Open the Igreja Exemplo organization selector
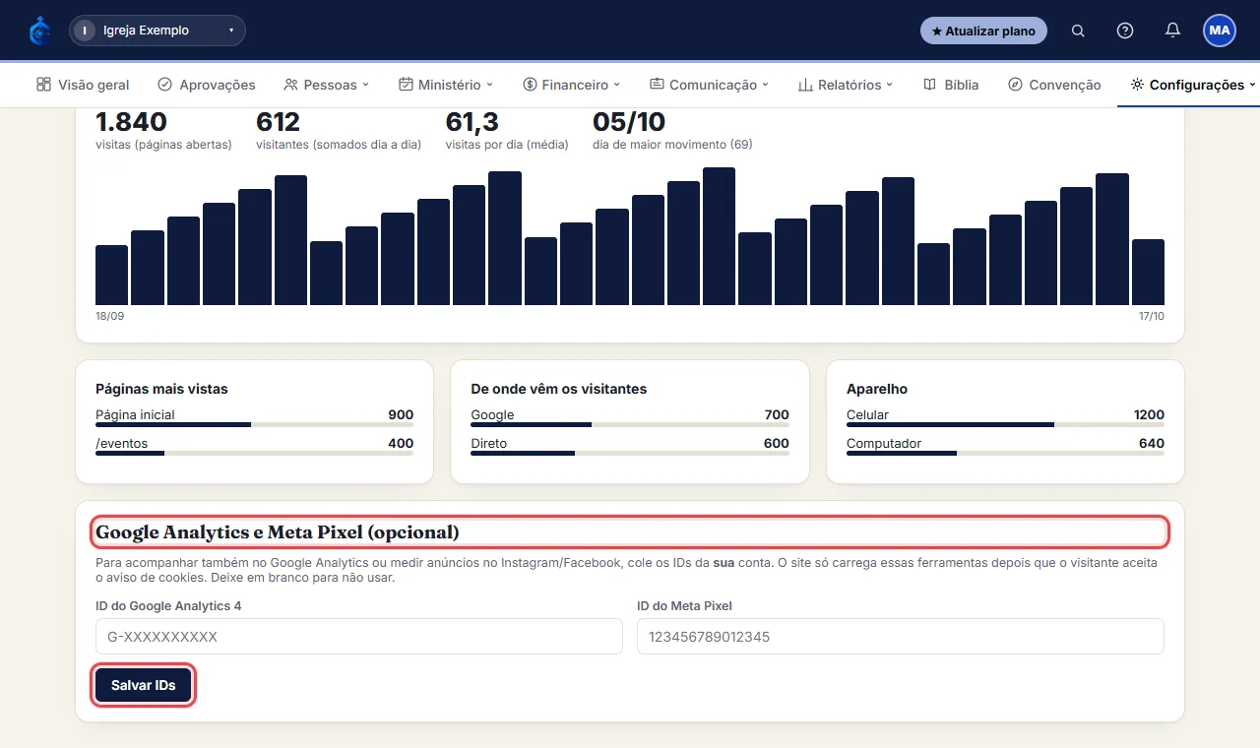Image resolution: width=1260 pixels, height=748 pixels. [x=157, y=31]
